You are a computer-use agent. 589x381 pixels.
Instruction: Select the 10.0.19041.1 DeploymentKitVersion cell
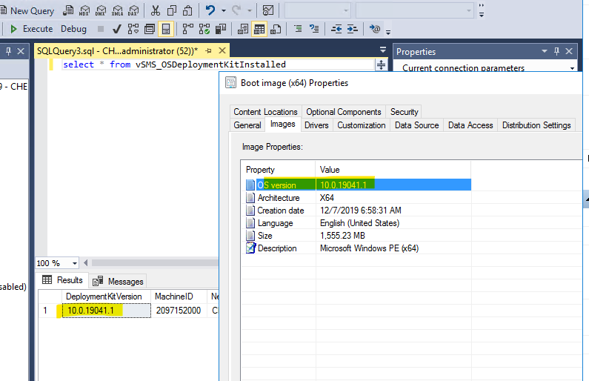[106, 311]
